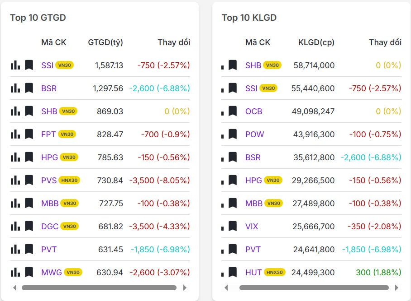Select the chart icon beside DGC
This screenshot has width=411, height=301.
[x=15, y=226]
